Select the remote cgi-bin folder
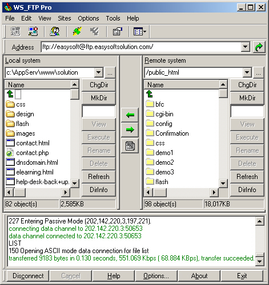The height and width of the screenshot is (285, 269). 160,114
